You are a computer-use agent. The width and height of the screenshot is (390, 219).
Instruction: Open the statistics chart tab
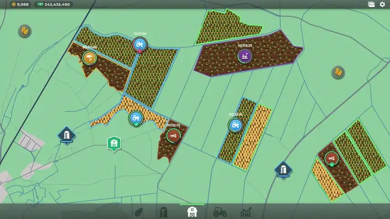click(x=246, y=212)
